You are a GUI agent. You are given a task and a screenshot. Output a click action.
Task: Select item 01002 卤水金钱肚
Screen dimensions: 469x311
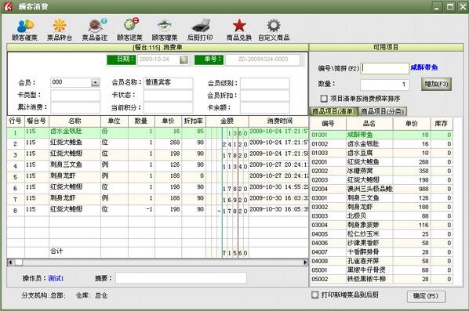[381, 143]
